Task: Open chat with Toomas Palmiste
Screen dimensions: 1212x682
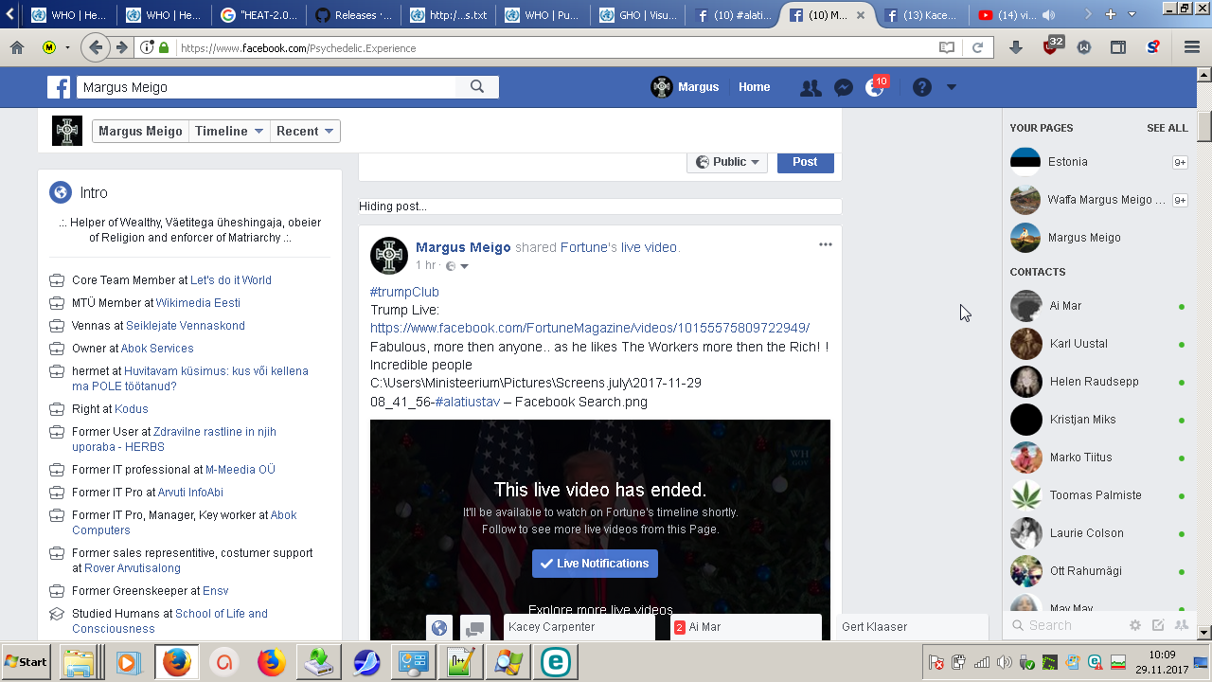Action: coord(1097,495)
